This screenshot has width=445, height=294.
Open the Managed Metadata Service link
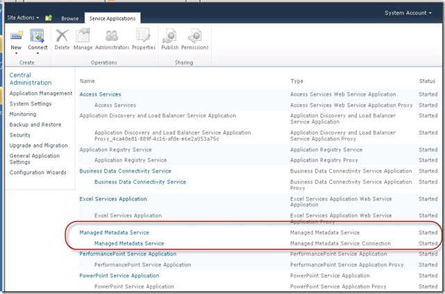(115, 232)
